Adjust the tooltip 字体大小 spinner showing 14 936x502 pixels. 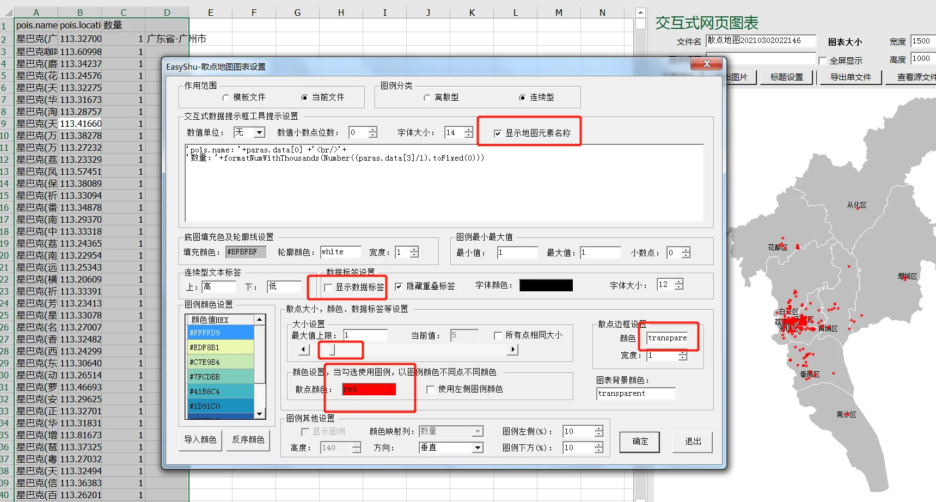coord(469,132)
